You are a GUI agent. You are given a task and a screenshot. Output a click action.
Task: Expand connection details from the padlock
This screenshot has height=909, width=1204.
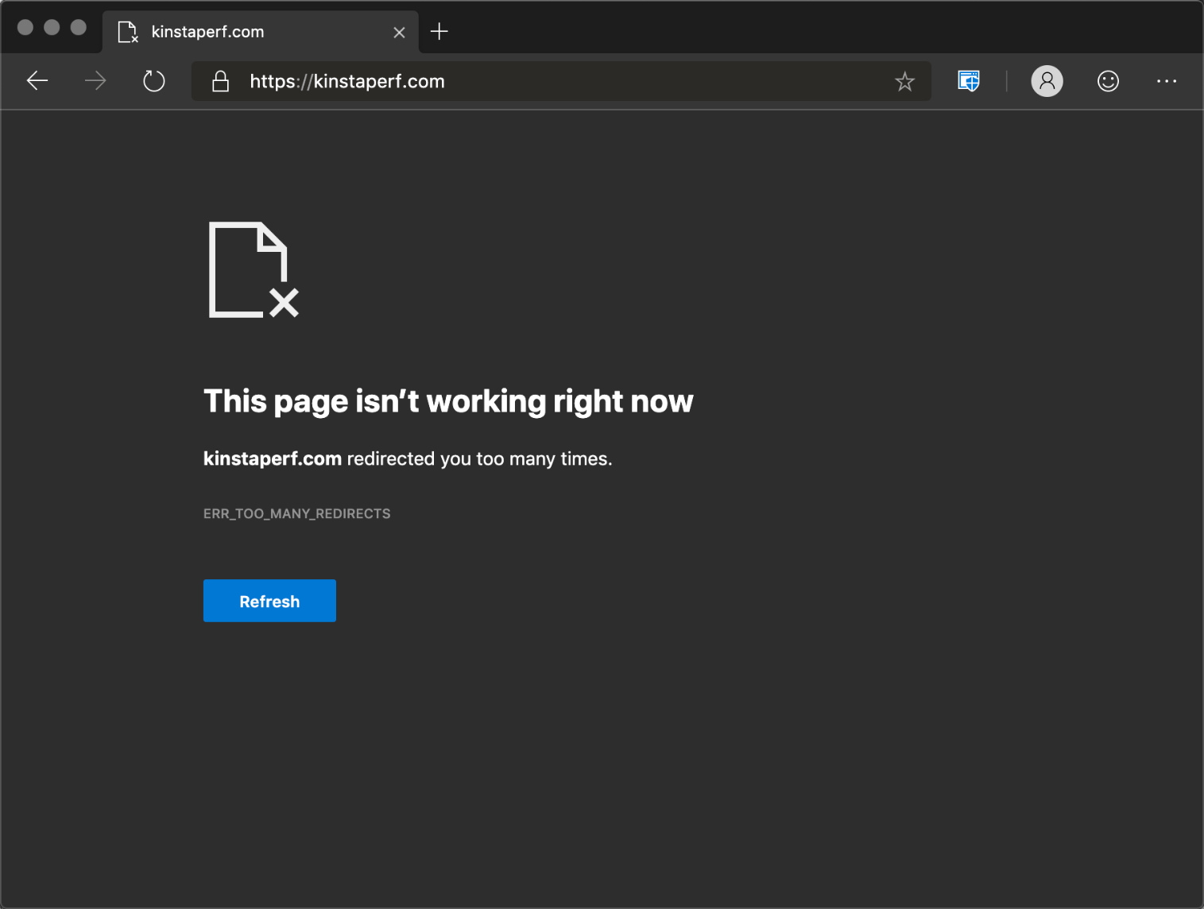pyautogui.click(x=220, y=80)
